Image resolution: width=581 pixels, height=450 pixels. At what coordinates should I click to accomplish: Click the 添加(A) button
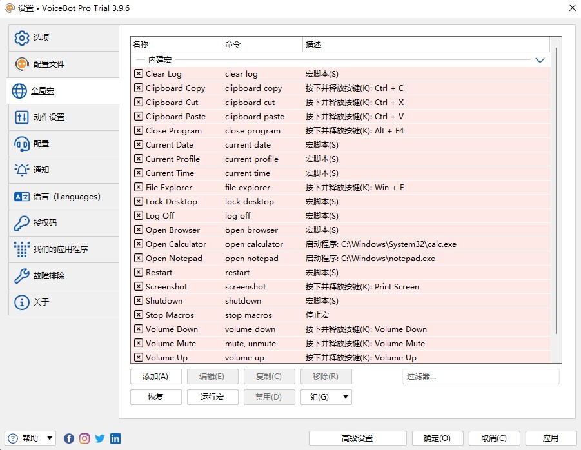click(156, 377)
